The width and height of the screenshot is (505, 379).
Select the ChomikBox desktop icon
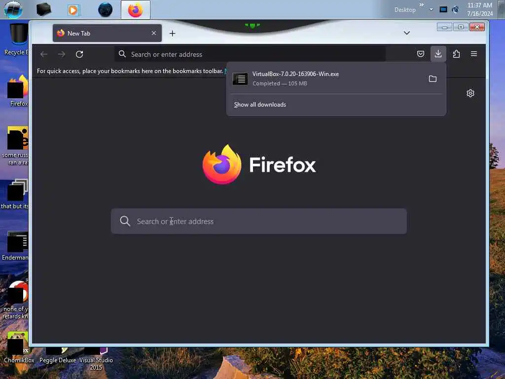click(x=19, y=348)
